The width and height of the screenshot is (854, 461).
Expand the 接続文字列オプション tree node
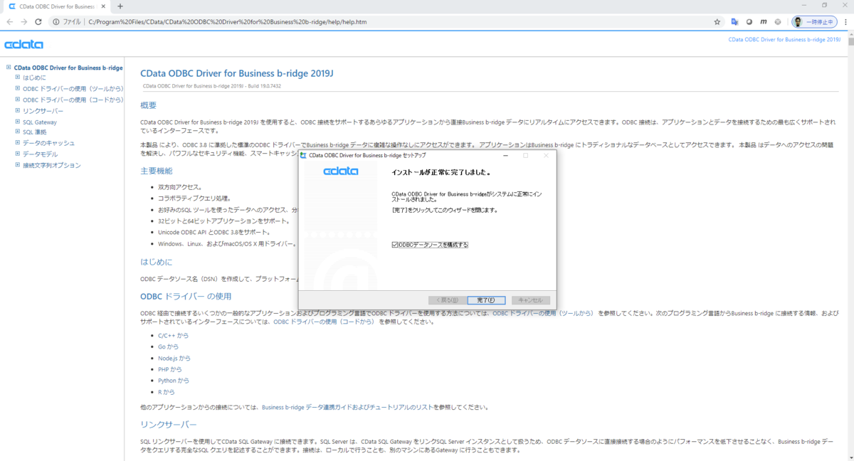click(x=18, y=165)
